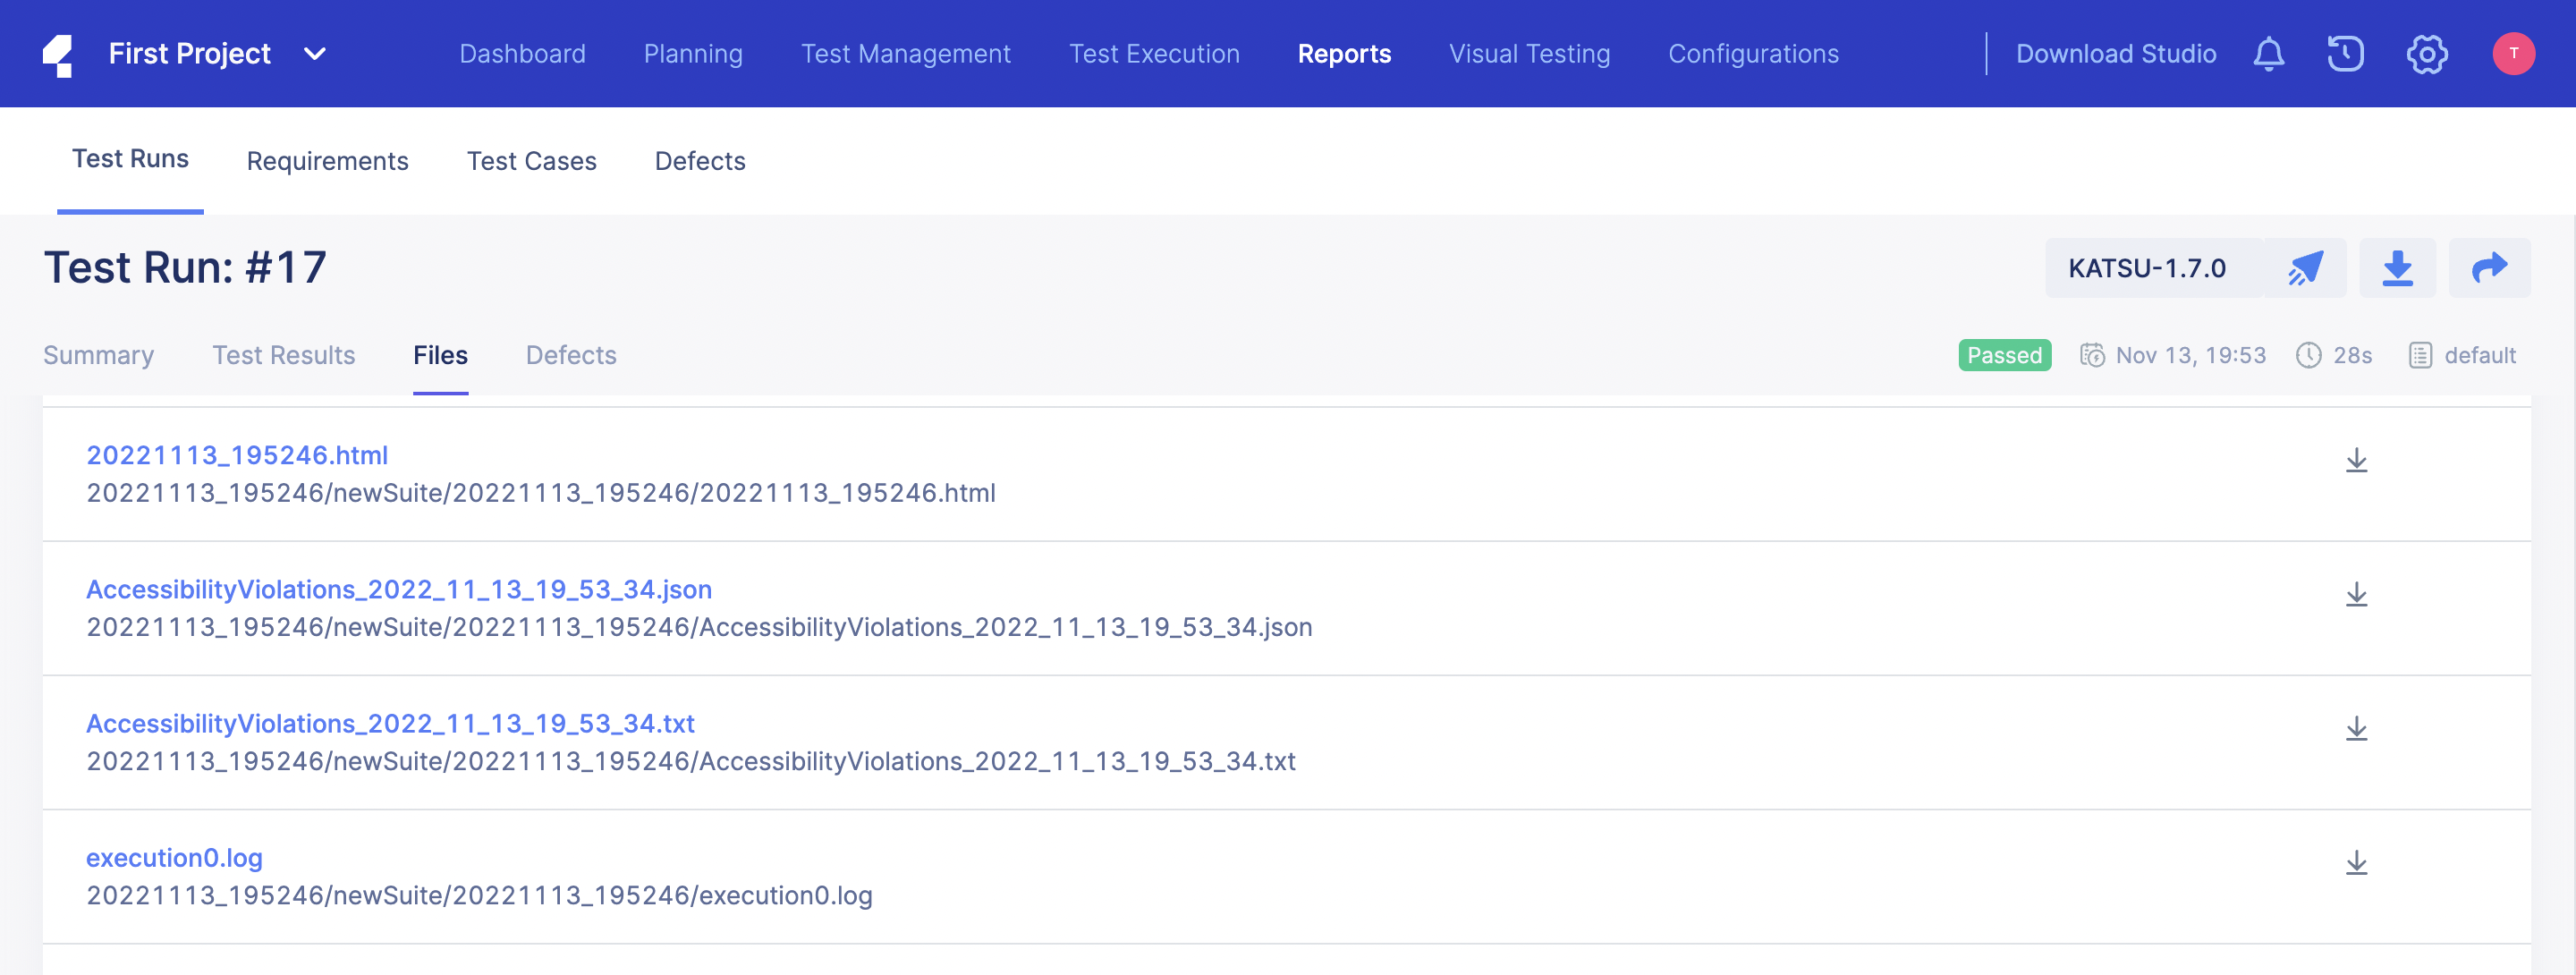The width and height of the screenshot is (2576, 975).
Task: Switch to the Test Results tab
Action: tap(284, 355)
